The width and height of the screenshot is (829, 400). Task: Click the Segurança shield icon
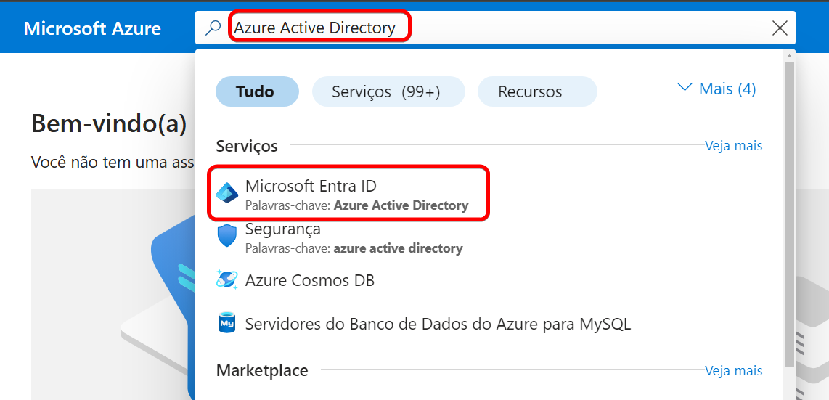tap(227, 236)
